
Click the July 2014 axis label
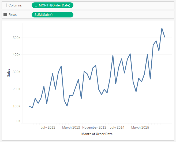(117, 128)
